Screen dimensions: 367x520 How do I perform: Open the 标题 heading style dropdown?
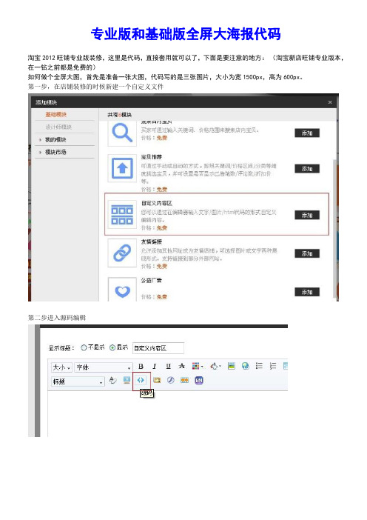78,381
